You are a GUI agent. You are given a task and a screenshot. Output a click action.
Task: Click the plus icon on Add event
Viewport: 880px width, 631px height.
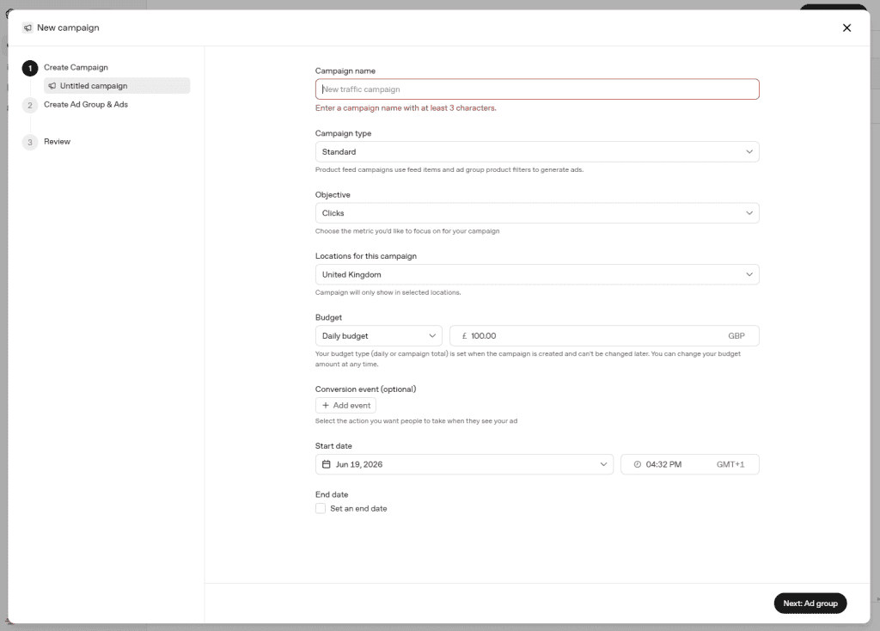pos(326,405)
